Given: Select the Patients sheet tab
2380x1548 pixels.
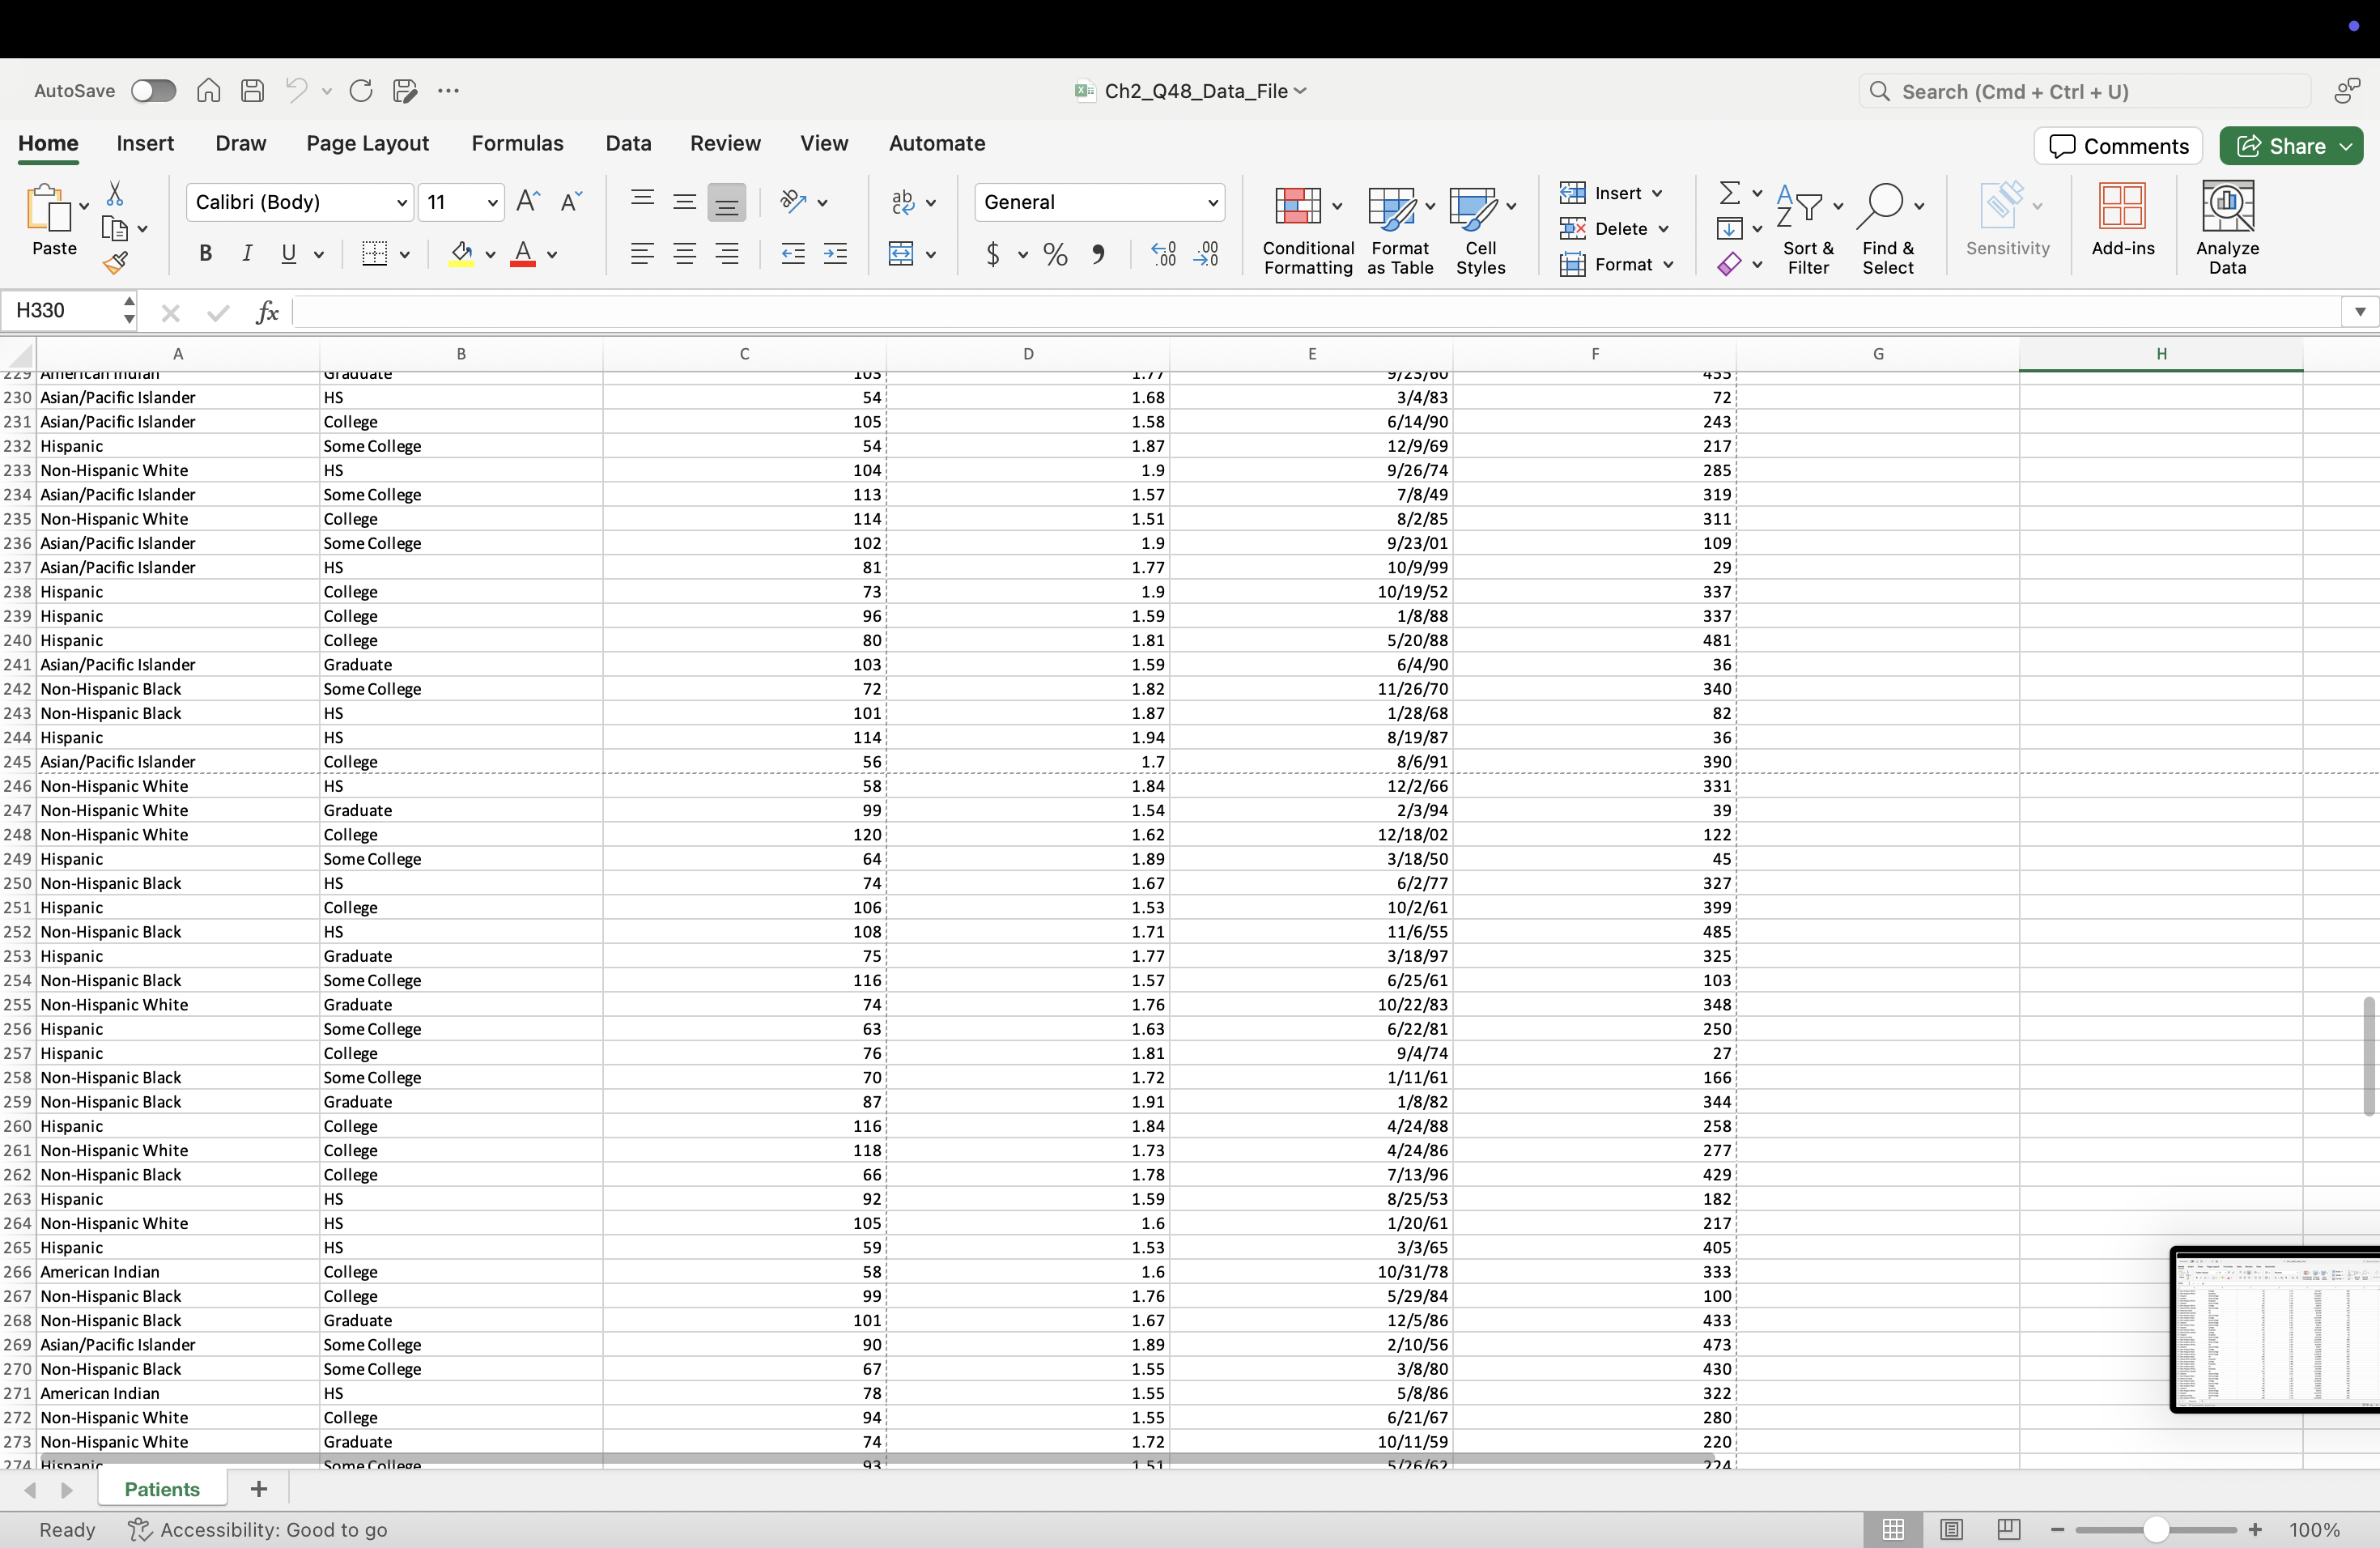Looking at the screenshot, I should pos(162,1489).
